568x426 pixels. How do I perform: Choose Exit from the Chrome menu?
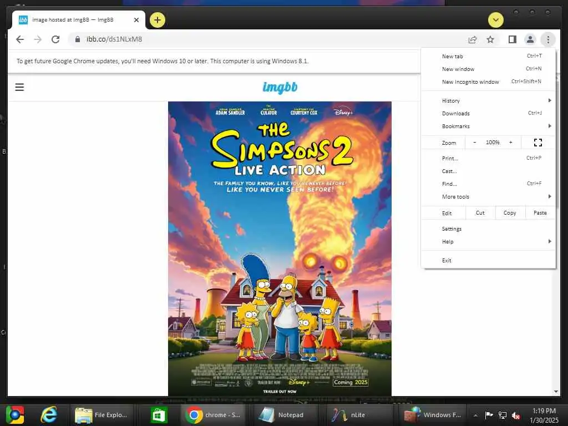[488, 261]
